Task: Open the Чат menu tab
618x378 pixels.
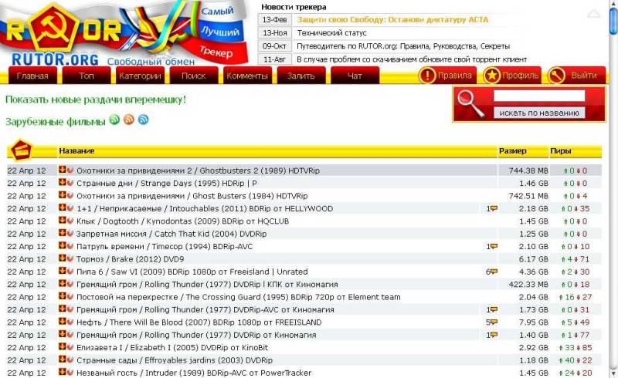Action: tap(355, 76)
